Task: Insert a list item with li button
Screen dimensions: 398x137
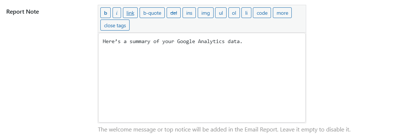Action: tap(246, 13)
